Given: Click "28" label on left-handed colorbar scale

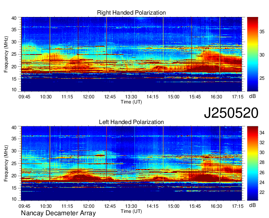Looking at the screenshot, I should pyautogui.click(x=262, y=162).
